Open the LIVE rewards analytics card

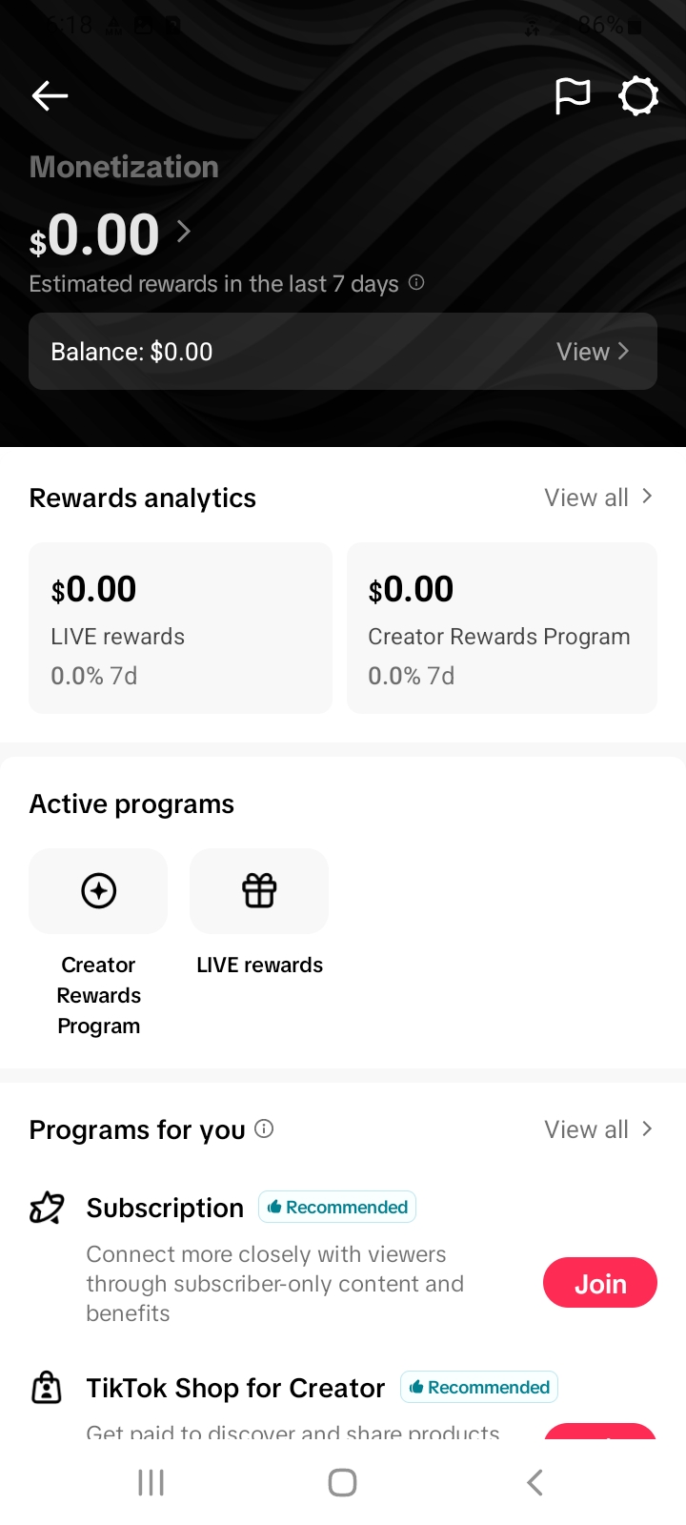pyautogui.click(x=181, y=628)
